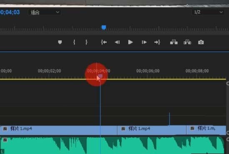229x154 pixels.
Task: Click the fx badge on first video clip
Action: tap(5, 129)
